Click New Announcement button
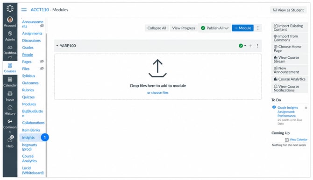The image size is (313, 180). [x=290, y=70]
